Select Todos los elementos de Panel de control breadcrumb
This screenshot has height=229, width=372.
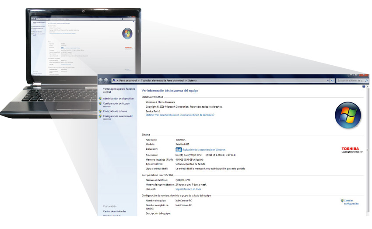coord(162,81)
